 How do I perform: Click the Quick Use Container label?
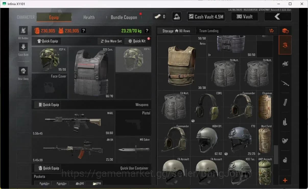pos(134,168)
